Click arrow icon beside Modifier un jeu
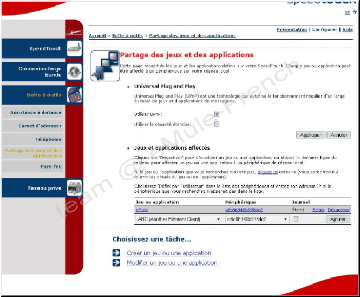360x297 pixels. 116,262
